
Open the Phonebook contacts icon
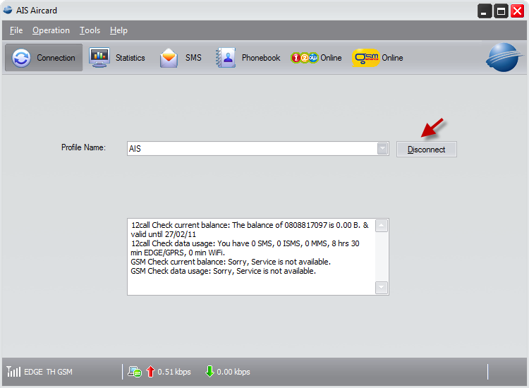pos(226,58)
